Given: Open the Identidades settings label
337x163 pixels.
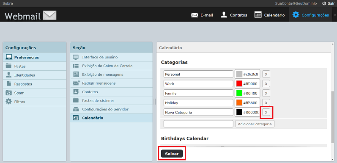Looking at the screenshot, I should click(25, 75).
